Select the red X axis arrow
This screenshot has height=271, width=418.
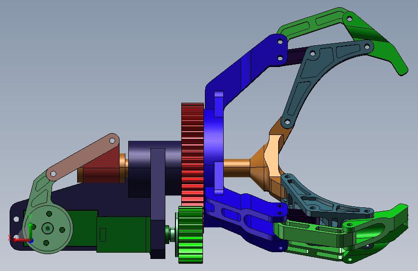(x=21, y=240)
